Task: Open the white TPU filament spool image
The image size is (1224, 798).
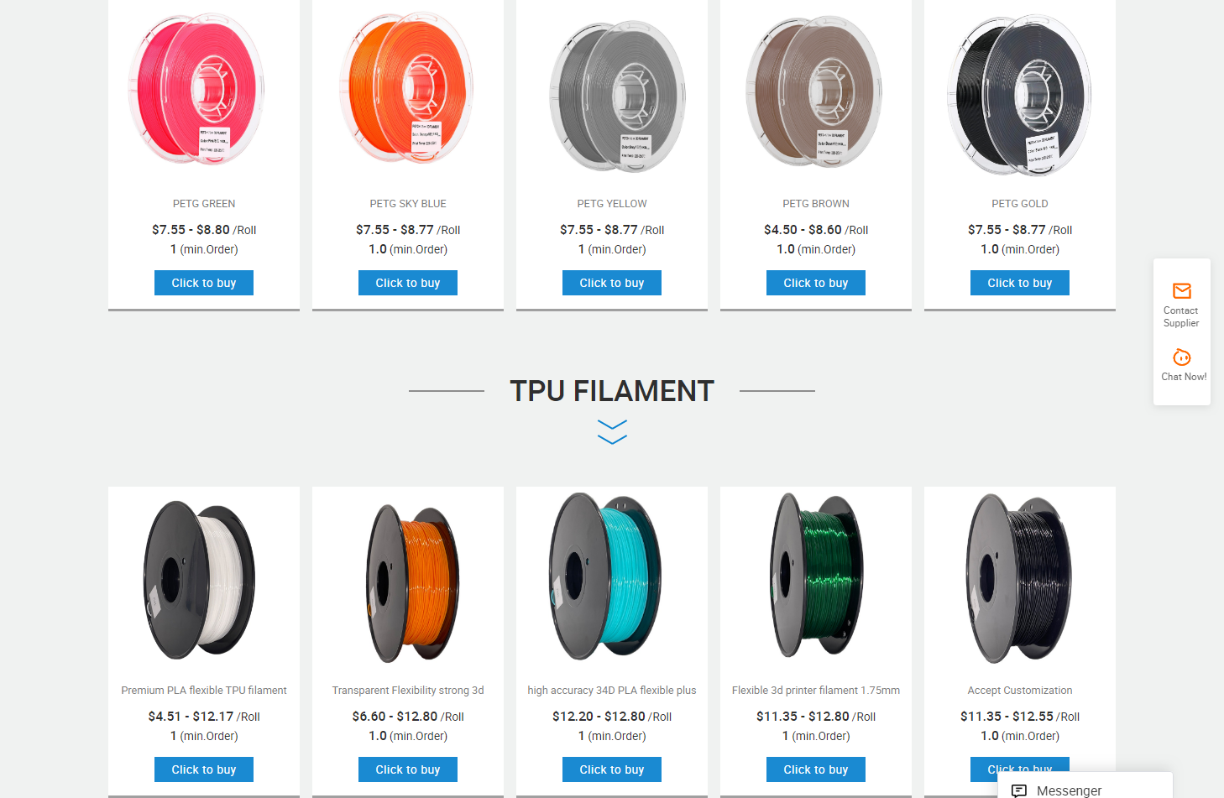Action: [x=200, y=579]
